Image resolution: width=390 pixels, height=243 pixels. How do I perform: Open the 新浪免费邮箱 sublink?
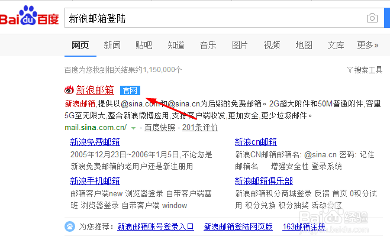click(95, 142)
